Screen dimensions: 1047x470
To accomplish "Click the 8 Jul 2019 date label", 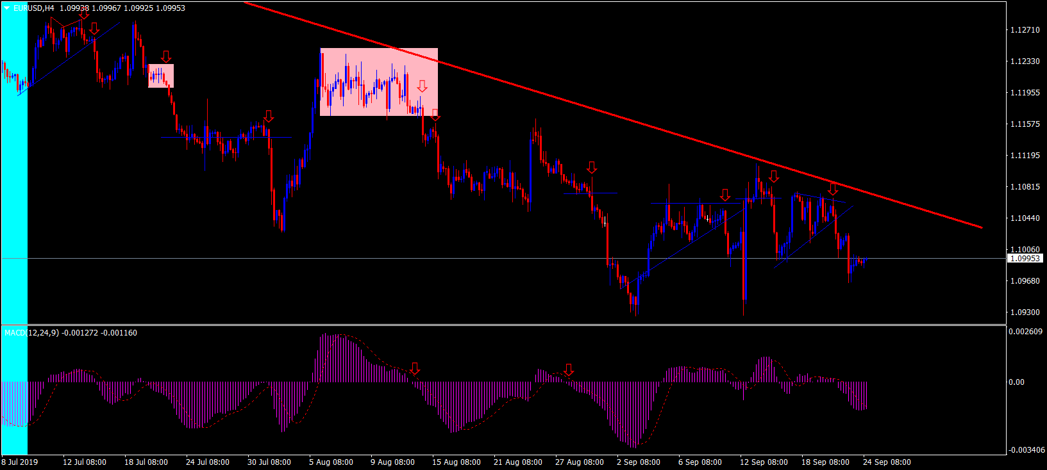I will pos(20,462).
